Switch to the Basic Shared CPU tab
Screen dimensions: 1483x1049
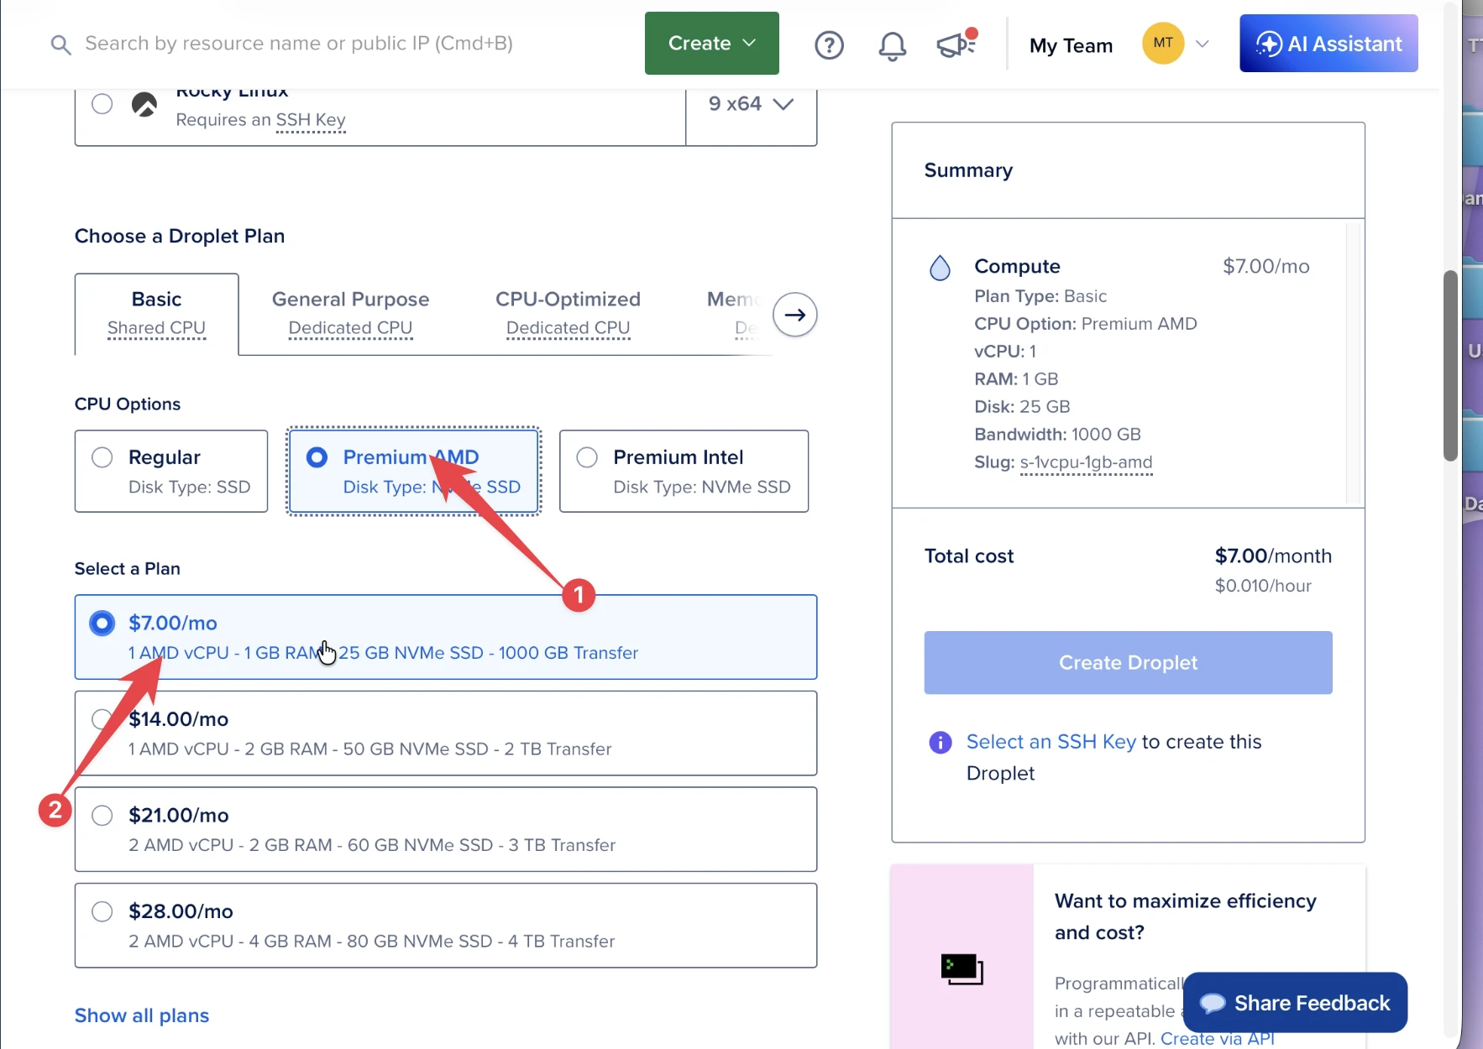tap(157, 314)
